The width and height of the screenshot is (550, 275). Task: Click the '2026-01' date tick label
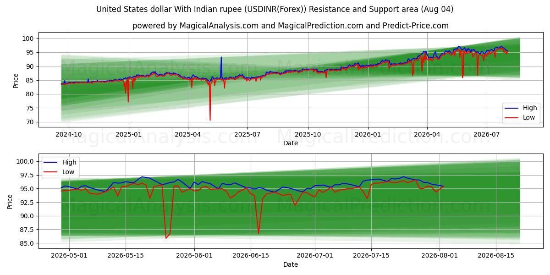(368, 134)
